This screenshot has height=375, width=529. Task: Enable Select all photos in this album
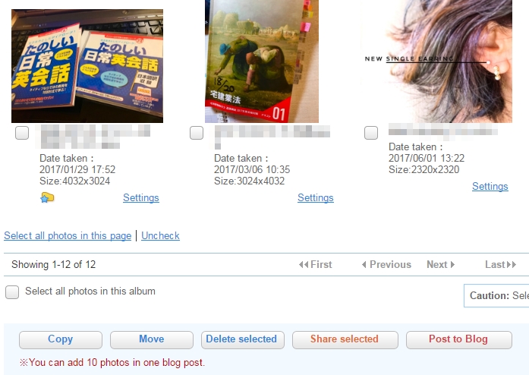tap(12, 292)
